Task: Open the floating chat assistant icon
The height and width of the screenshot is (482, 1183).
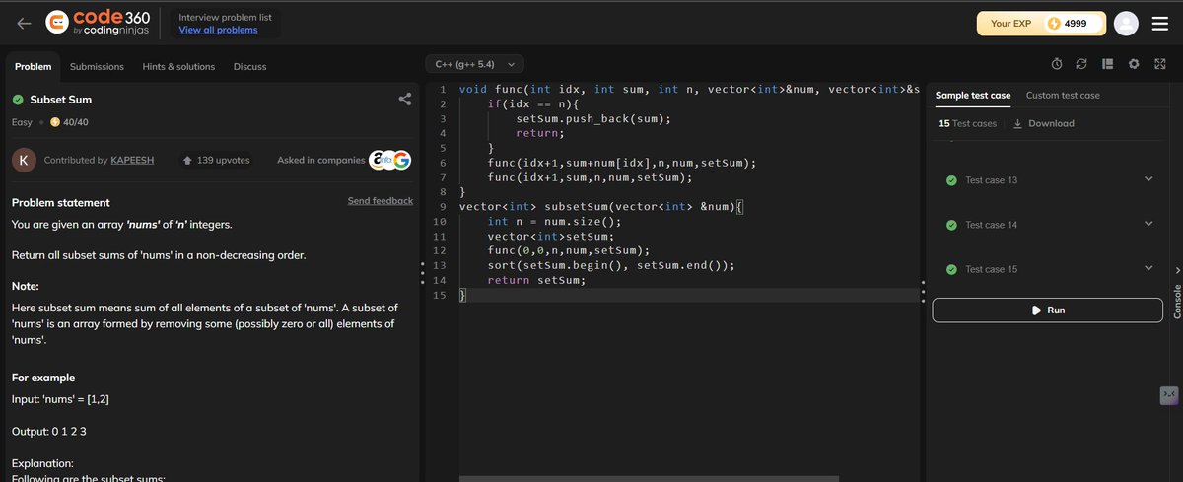Action: 1168,395
